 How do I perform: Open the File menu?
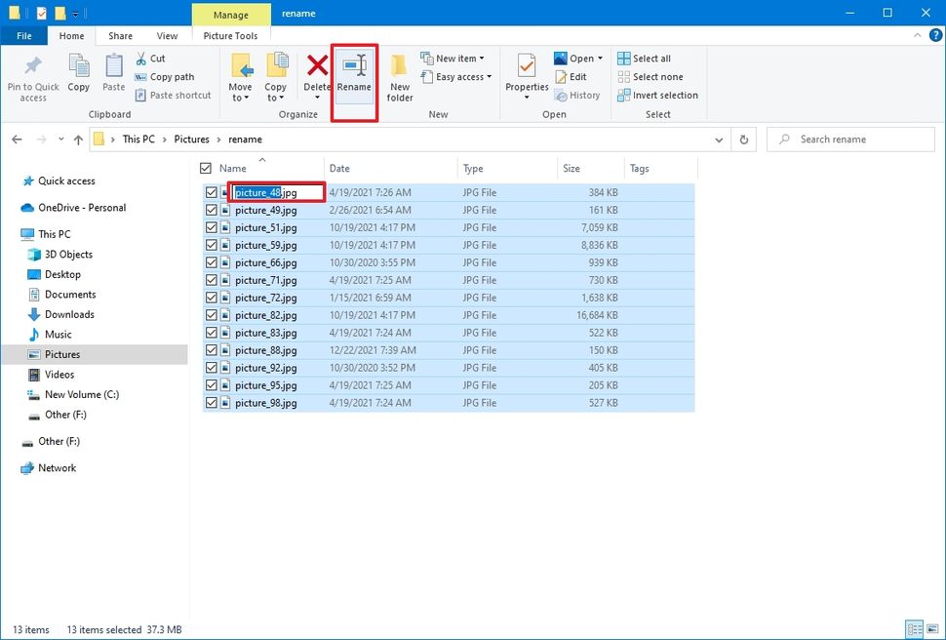pyautogui.click(x=23, y=35)
